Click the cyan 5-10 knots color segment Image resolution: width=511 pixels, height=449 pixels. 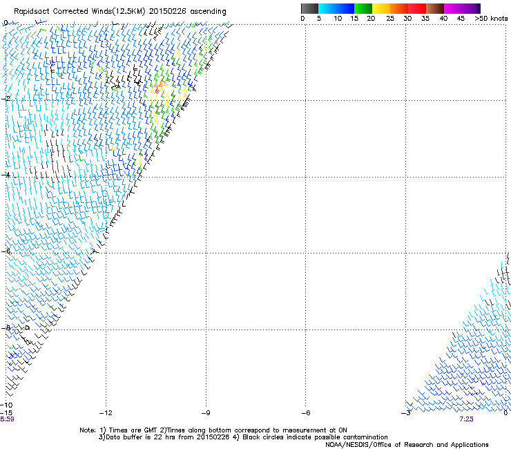coord(327,8)
